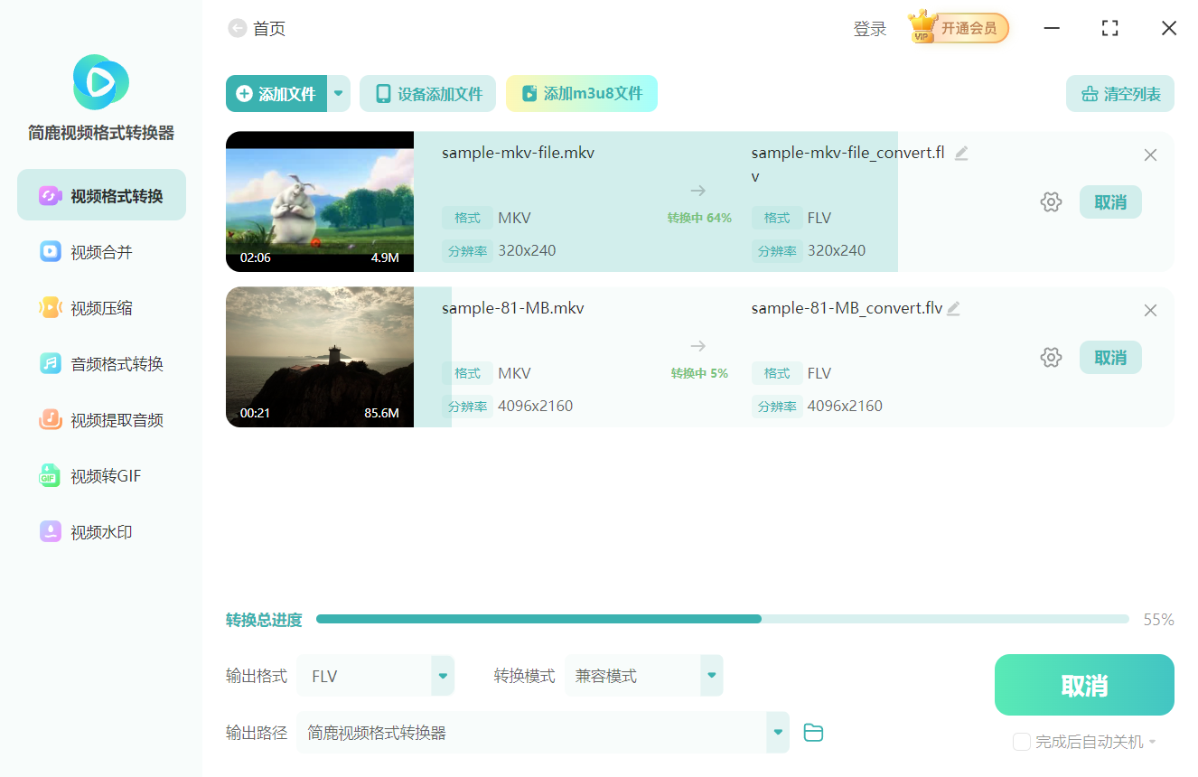1198x777 pixels.
Task: Enable the 完成后自动关机 checkbox
Action: point(1022,742)
